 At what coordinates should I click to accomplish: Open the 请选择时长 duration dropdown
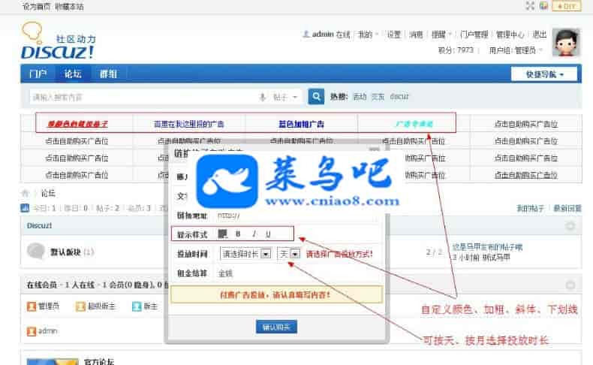(x=245, y=254)
